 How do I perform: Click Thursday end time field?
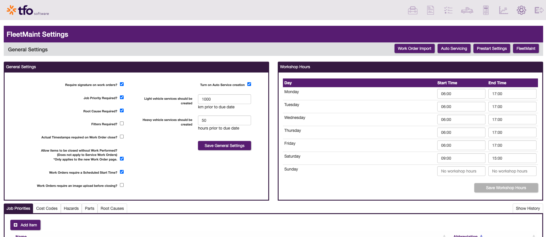(x=512, y=132)
